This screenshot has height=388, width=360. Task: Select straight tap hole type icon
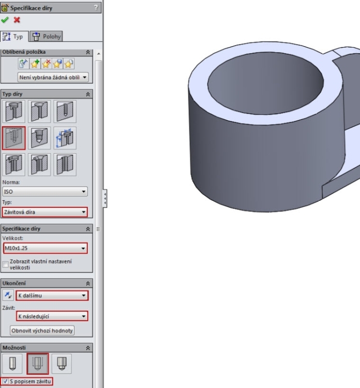pos(14,138)
